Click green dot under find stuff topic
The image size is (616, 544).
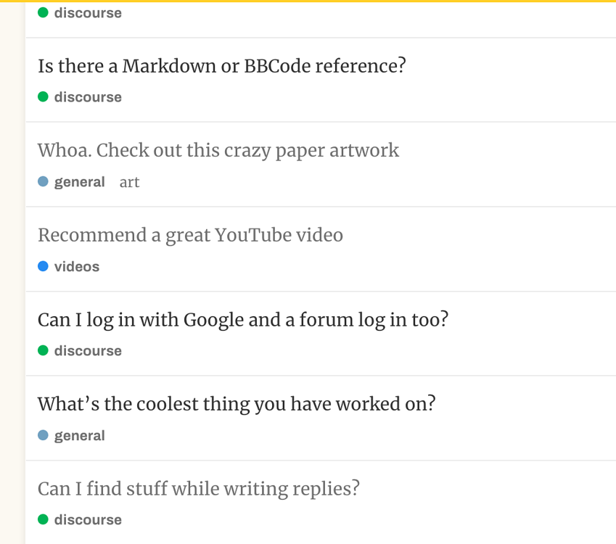tap(43, 519)
